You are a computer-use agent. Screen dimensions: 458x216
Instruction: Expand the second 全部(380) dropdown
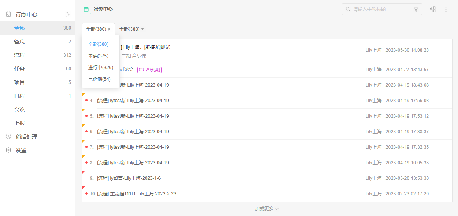pos(131,29)
